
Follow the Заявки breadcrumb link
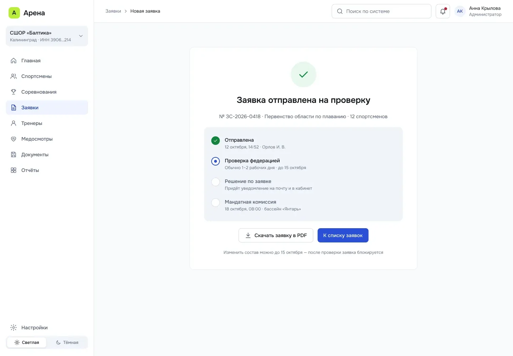(113, 11)
